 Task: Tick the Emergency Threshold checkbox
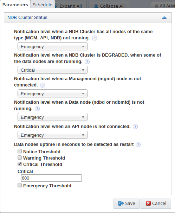pos(20,185)
